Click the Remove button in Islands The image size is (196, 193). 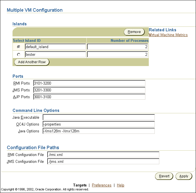(x=134, y=32)
